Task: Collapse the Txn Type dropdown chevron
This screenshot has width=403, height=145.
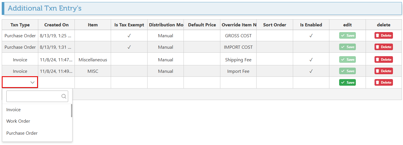Action: (x=33, y=83)
